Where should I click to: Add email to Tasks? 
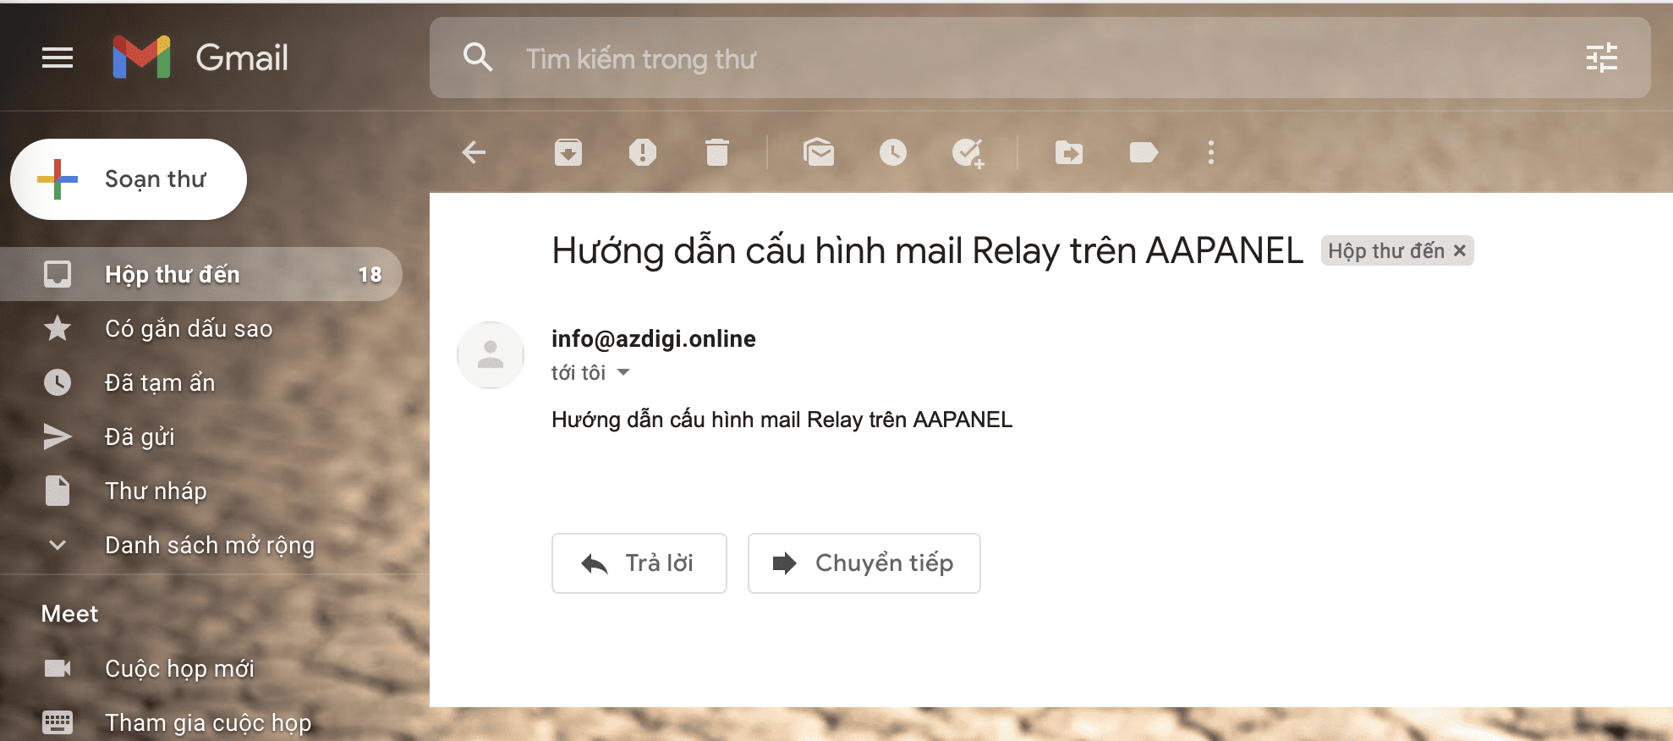(x=967, y=152)
